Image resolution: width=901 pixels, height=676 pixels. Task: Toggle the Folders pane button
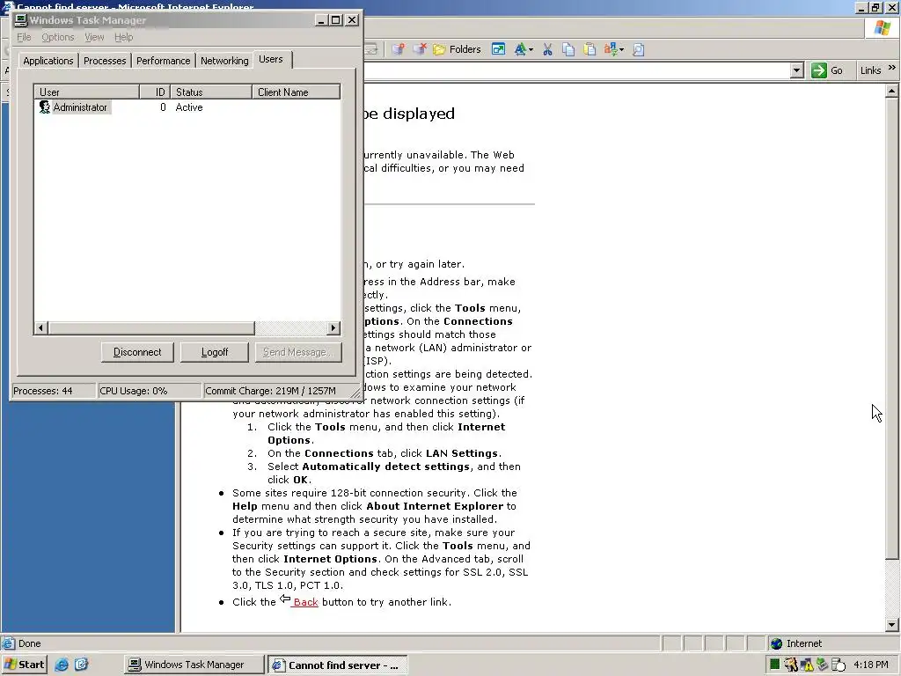[457, 49]
